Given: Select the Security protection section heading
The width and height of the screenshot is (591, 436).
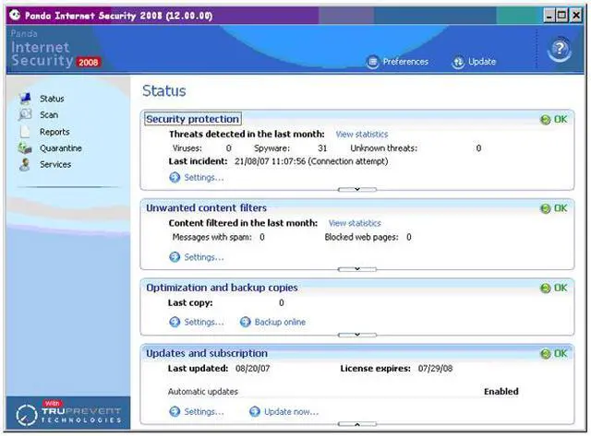Looking at the screenshot, I should (x=192, y=119).
